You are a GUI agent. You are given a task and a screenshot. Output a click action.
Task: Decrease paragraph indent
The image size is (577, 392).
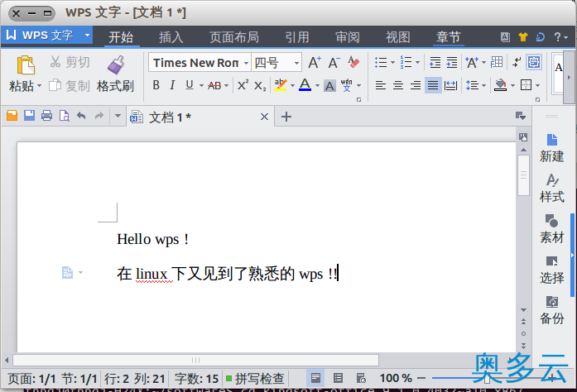click(435, 63)
